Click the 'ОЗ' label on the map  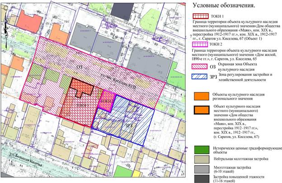[80, 67]
